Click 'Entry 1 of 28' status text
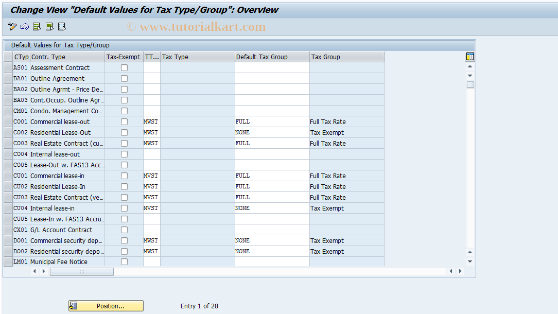This screenshot has height=314, width=558. point(199,306)
